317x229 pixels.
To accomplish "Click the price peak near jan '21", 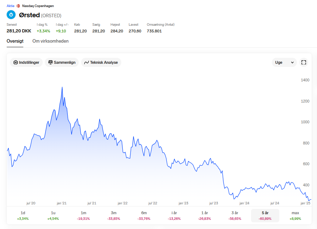I will click(62, 87).
